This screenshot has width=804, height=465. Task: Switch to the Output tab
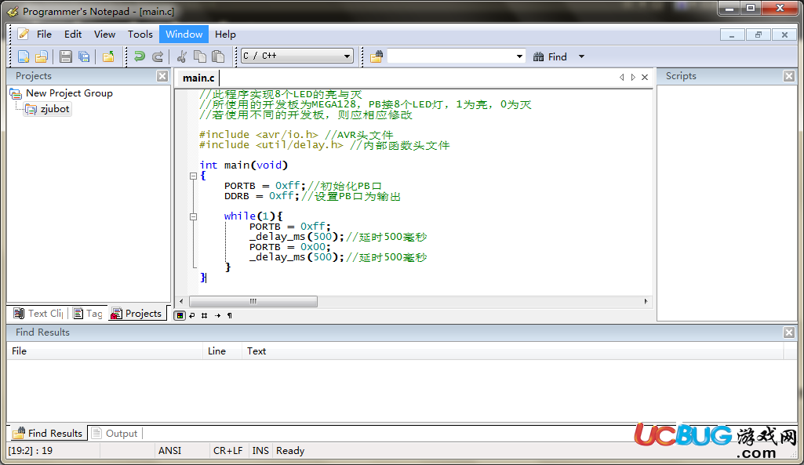coord(115,433)
